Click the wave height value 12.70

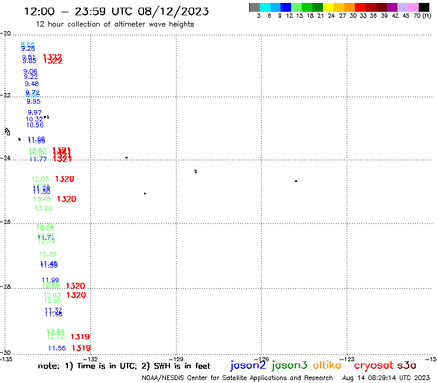pos(56,337)
